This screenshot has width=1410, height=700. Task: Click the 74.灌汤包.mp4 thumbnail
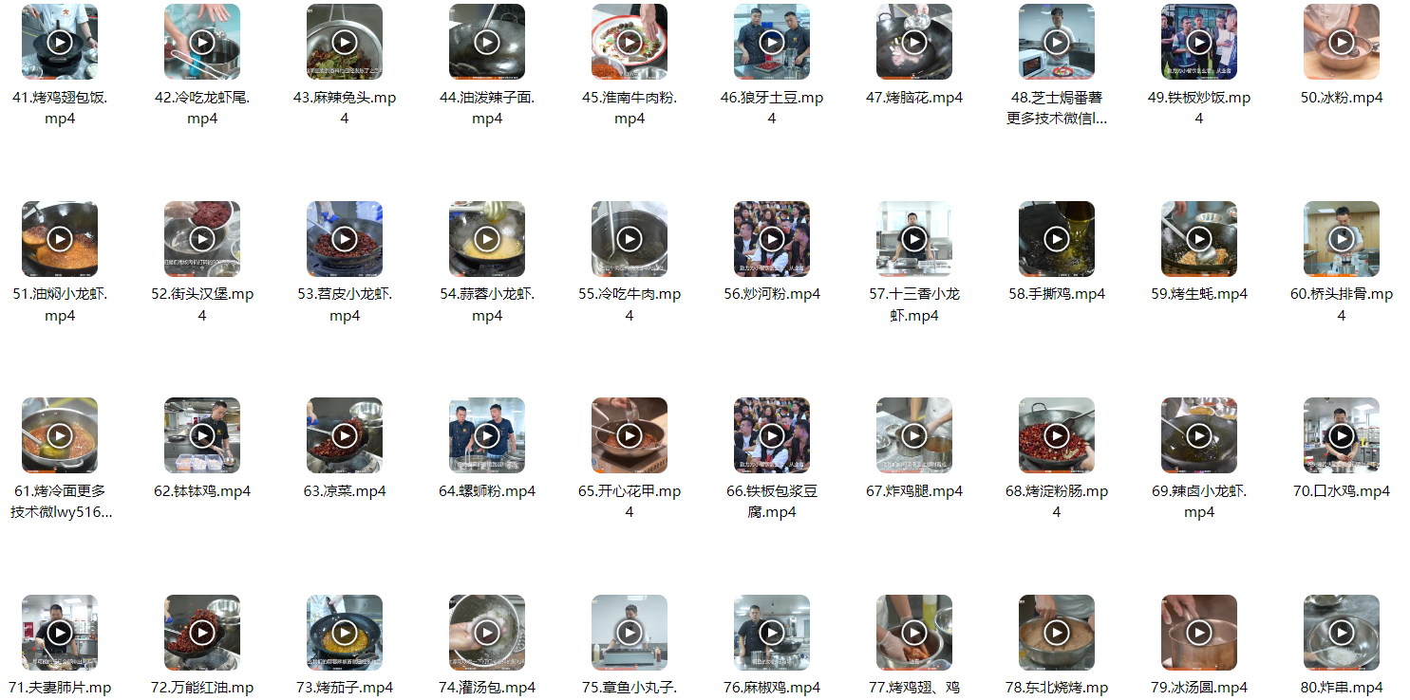pos(487,633)
